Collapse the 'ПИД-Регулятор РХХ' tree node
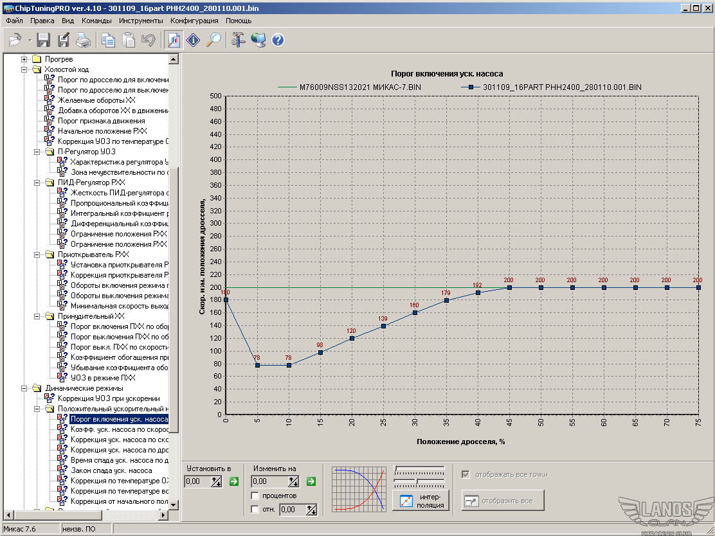 pyautogui.click(x=37, y=183)
